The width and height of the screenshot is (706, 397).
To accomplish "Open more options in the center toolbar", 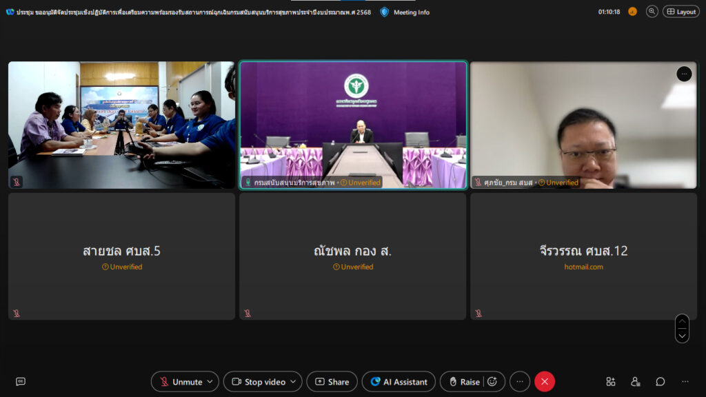I will (520, 382).
